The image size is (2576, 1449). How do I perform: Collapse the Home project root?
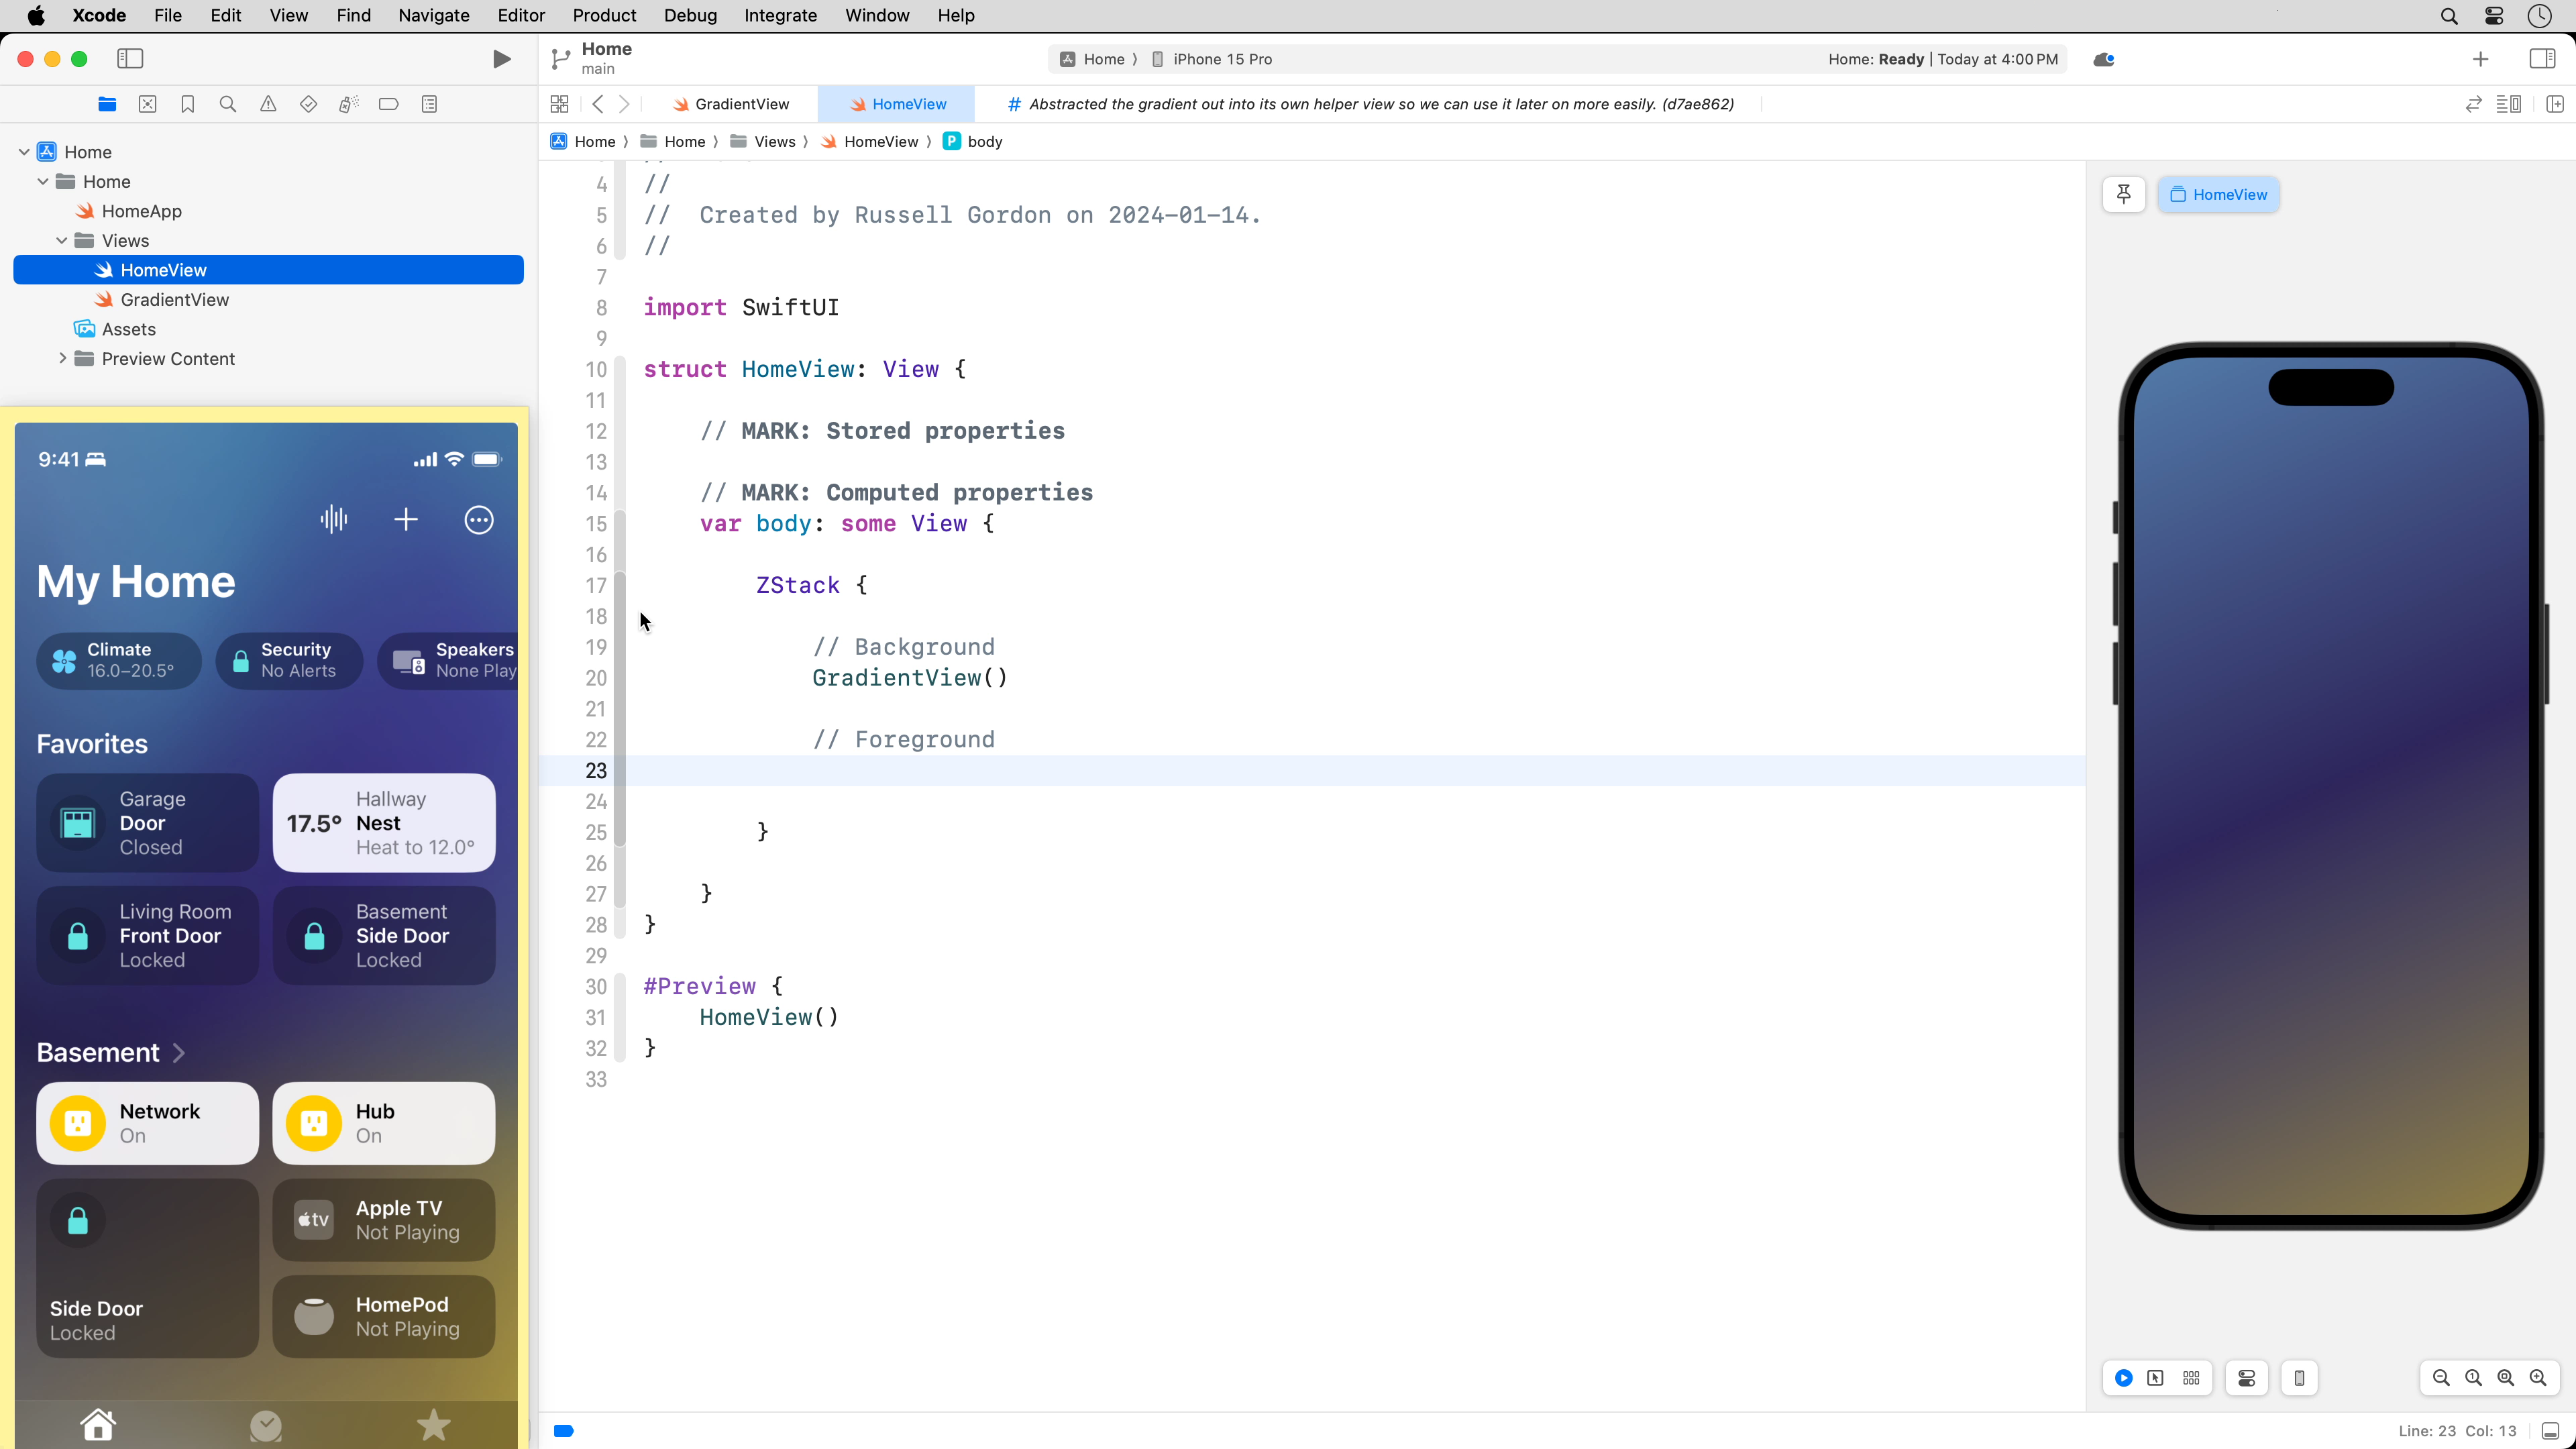coord(24,152)
